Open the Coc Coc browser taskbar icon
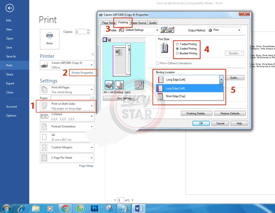275x213 pixels. [x=80, y=209]
